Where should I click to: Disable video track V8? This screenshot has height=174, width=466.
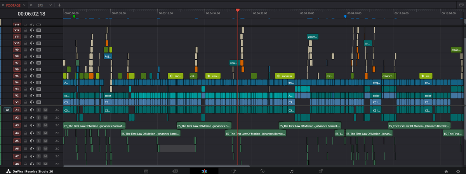(39, 56)
